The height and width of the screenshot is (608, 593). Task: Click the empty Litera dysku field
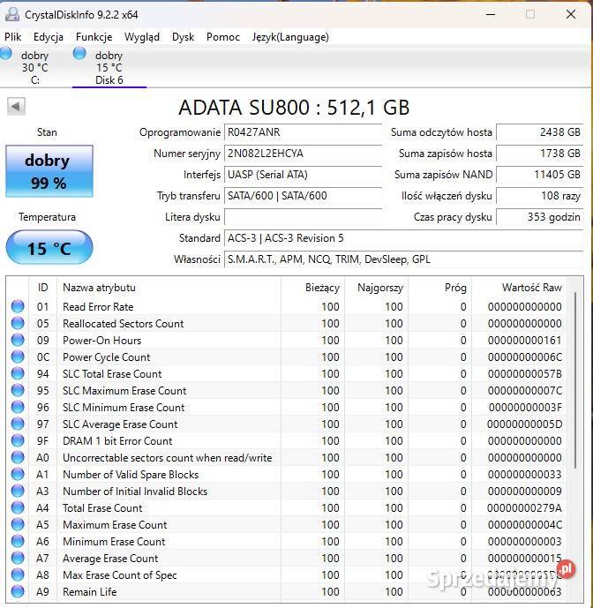[304, 217]
